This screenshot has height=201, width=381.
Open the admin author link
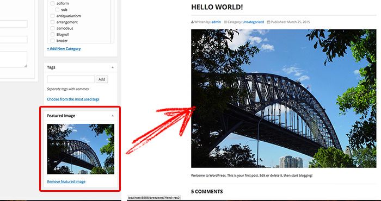tap(216, 22)
